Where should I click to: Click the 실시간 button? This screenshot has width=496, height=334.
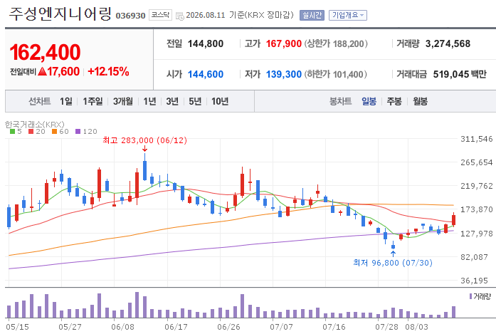312,15
